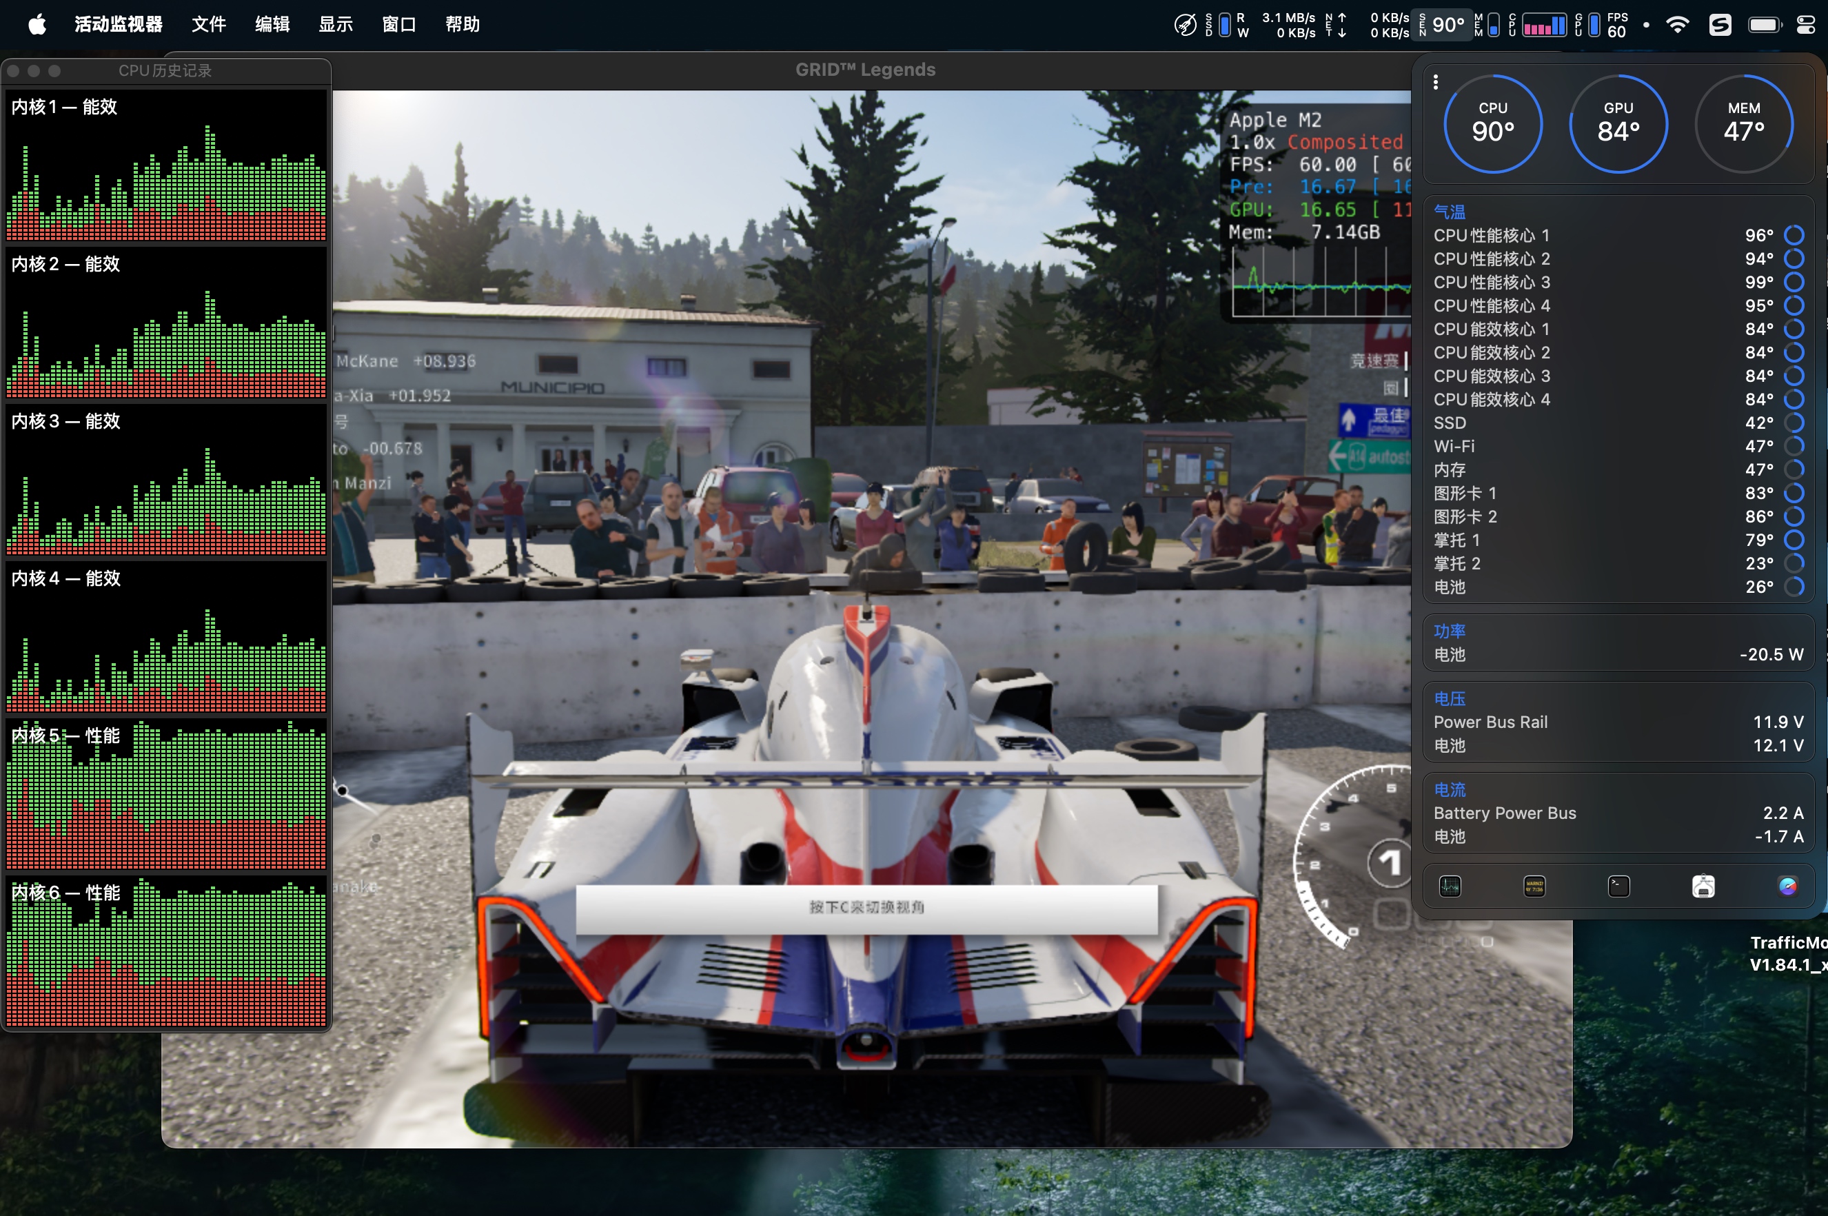Open the 编辑 menu
This screenshot has height=1216, width=1828.
click(272, 25)
